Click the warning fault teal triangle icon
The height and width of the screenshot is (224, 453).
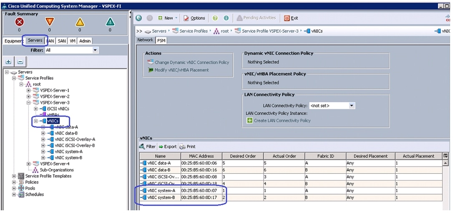110,22
